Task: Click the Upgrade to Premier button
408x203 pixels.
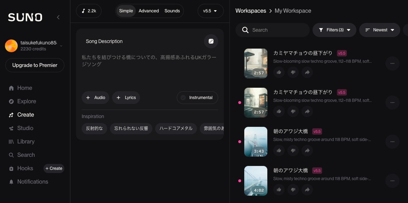Action: pyautogui.click(x=35, y=65)
